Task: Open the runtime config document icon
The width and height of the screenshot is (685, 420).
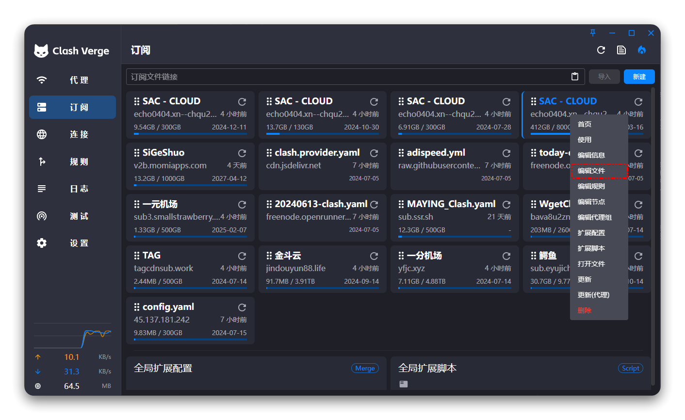Action: coord(621,50)
